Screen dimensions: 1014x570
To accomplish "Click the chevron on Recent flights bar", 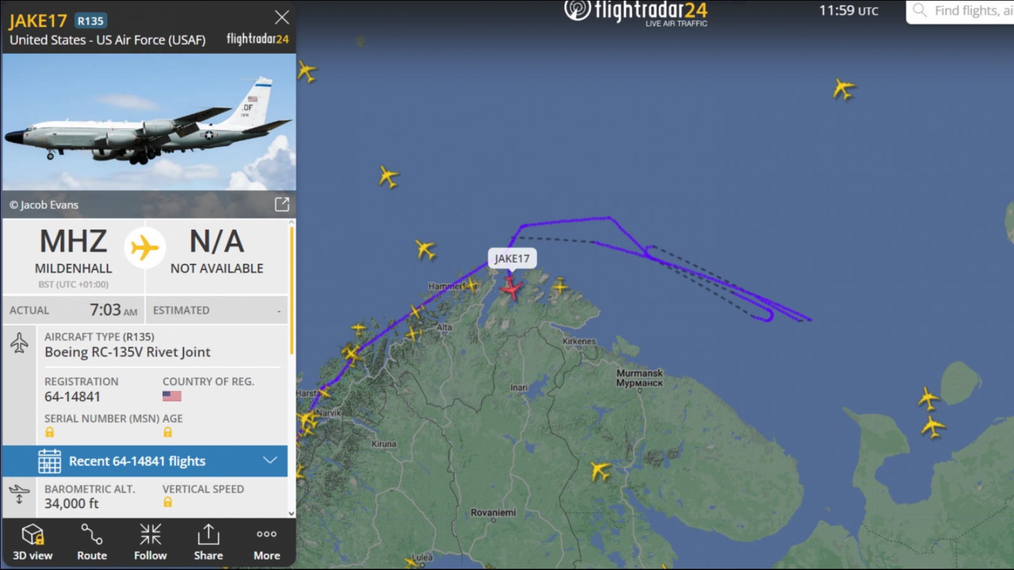I will 270,460.
